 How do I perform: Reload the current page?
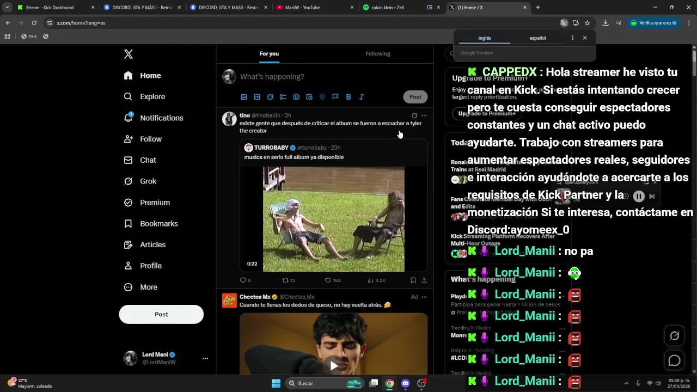[x=34, y=23]
